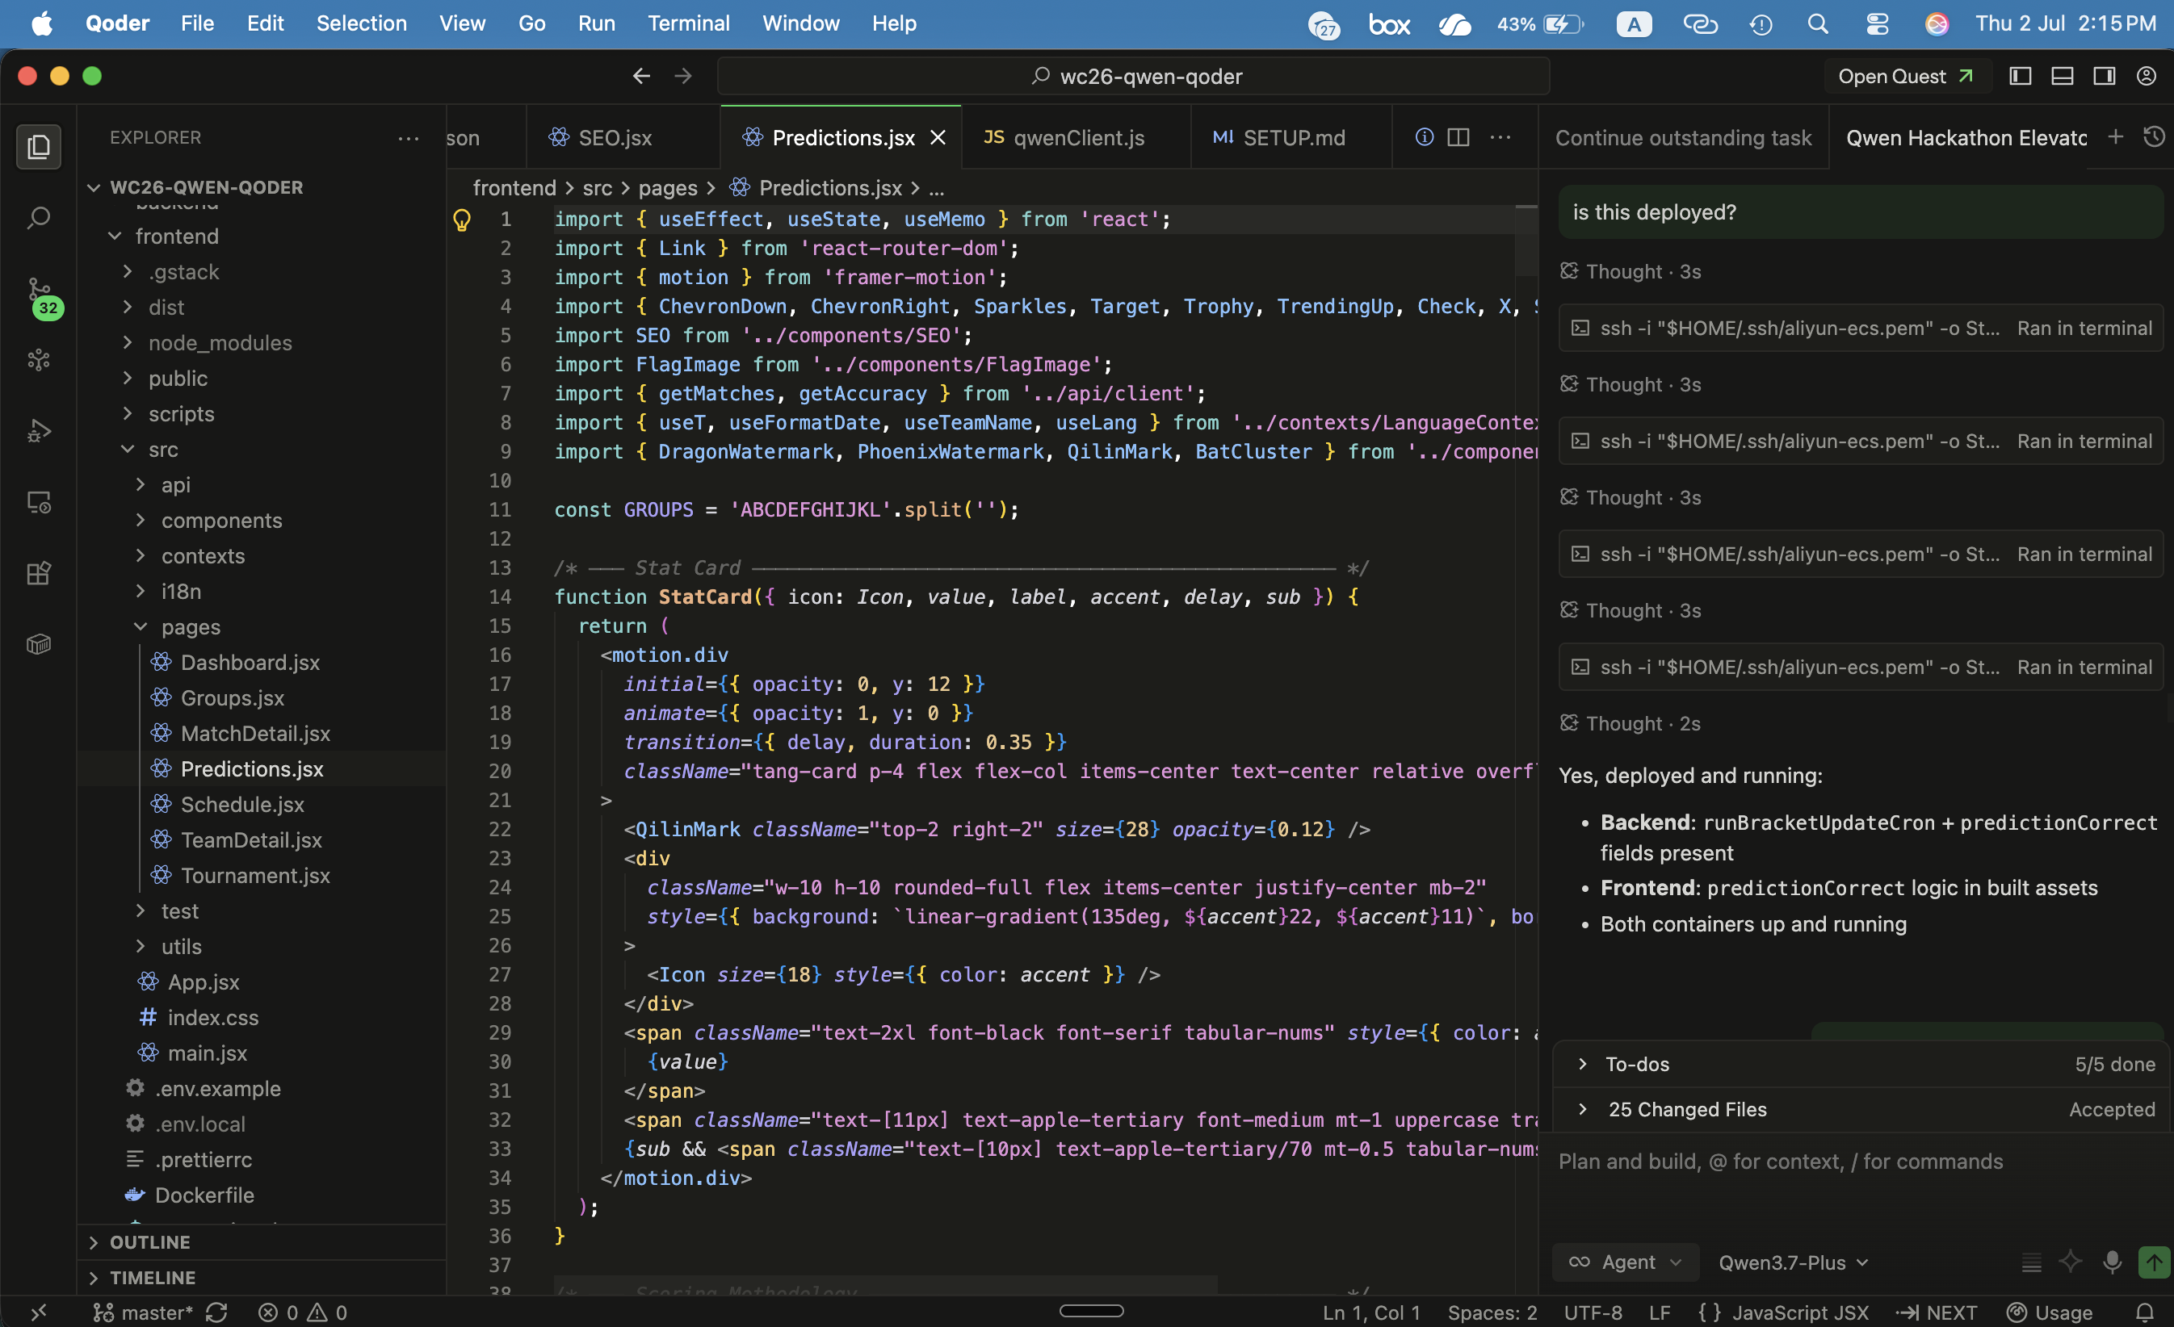Click the microphone voice input icon
Viewport: 2174px width, 1327px height.
(2113, 1262)
